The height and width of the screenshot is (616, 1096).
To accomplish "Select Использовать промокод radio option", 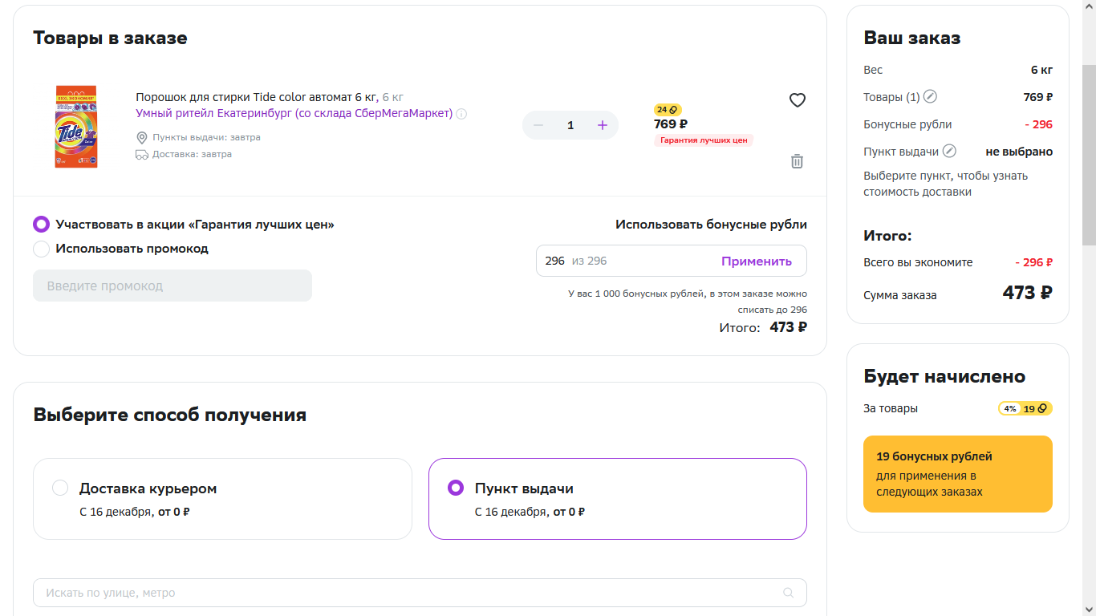I will tap(41, 249).
